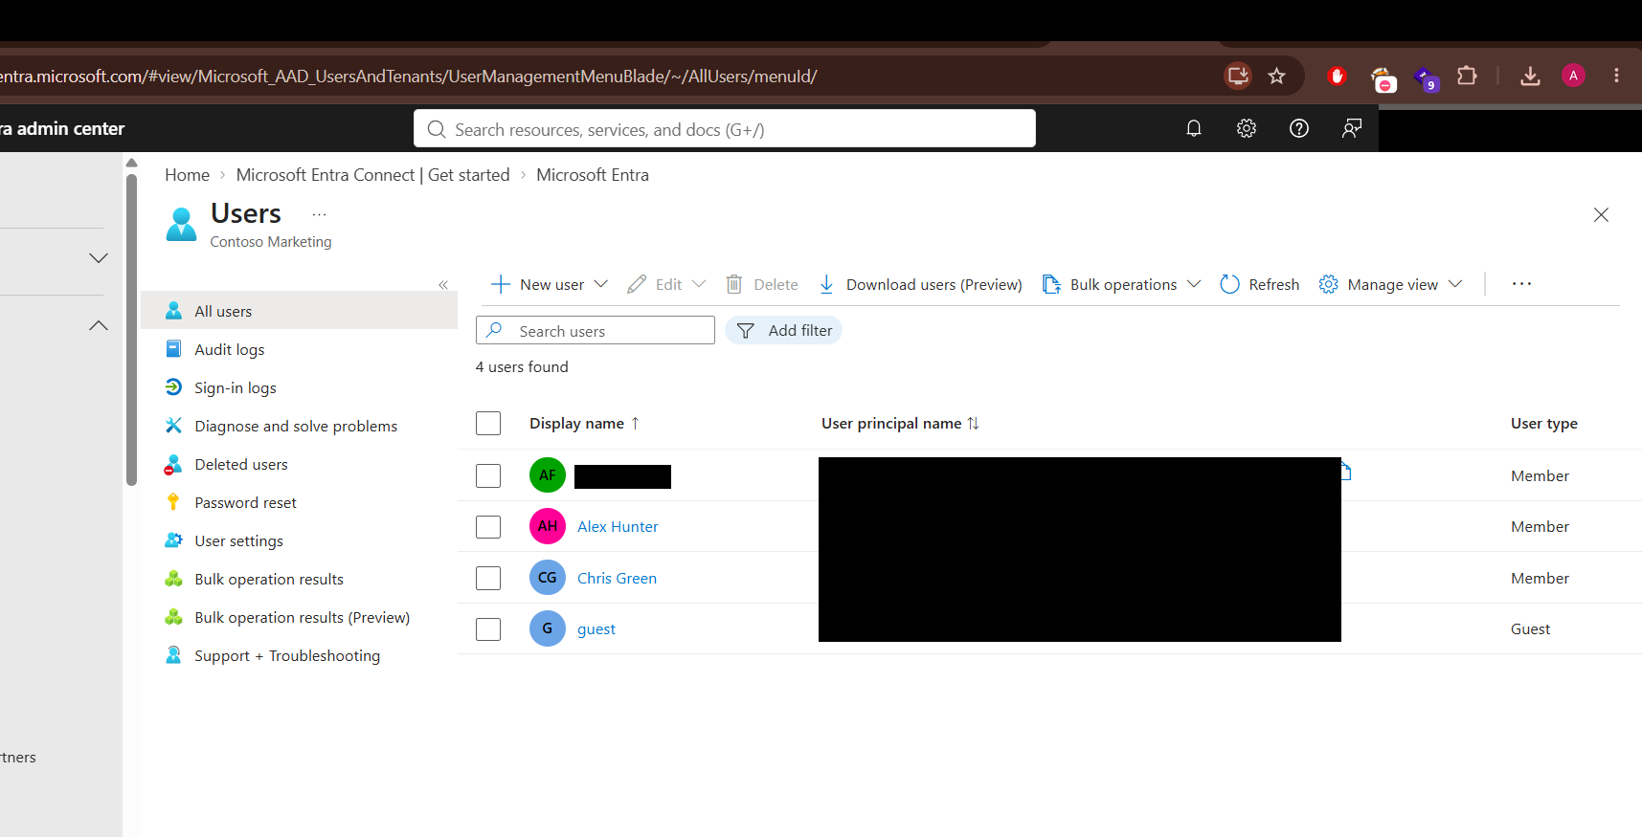Click the Search resources, services, and docs box
This screenshot has width=1642, height=837.
[725, 128]
